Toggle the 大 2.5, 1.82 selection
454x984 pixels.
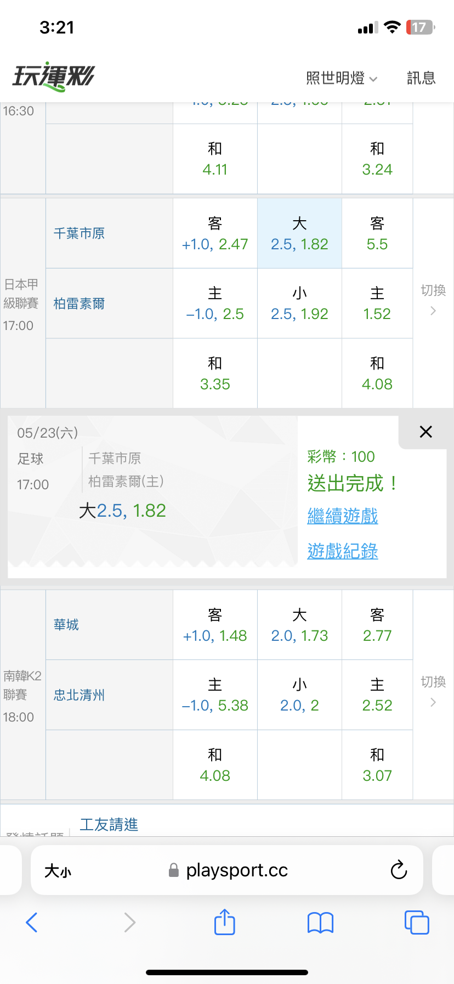click(299, 233)
